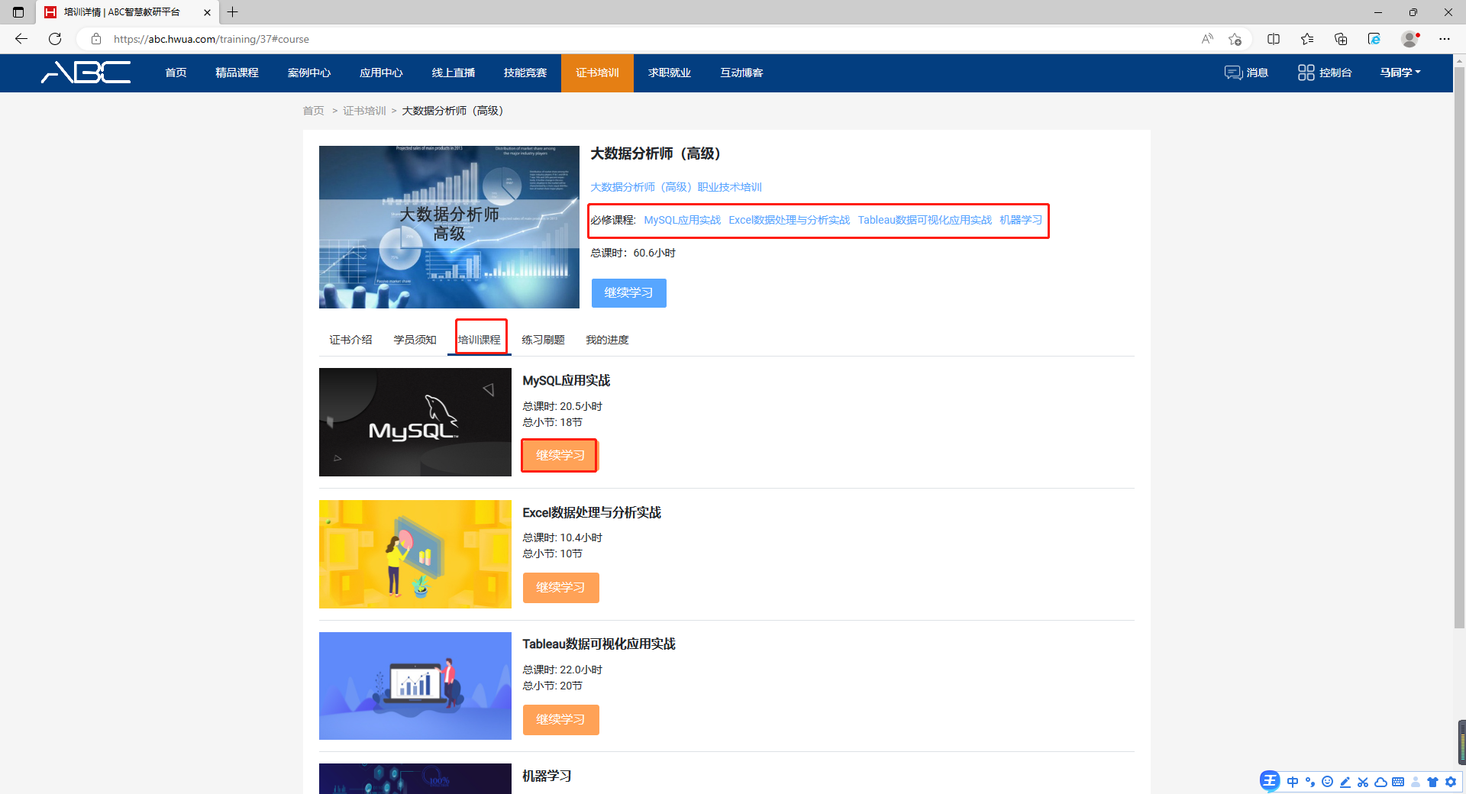Click the ABC logo in the header
The width and height of the screenshot is (1466, 794).
pos(86,73)
